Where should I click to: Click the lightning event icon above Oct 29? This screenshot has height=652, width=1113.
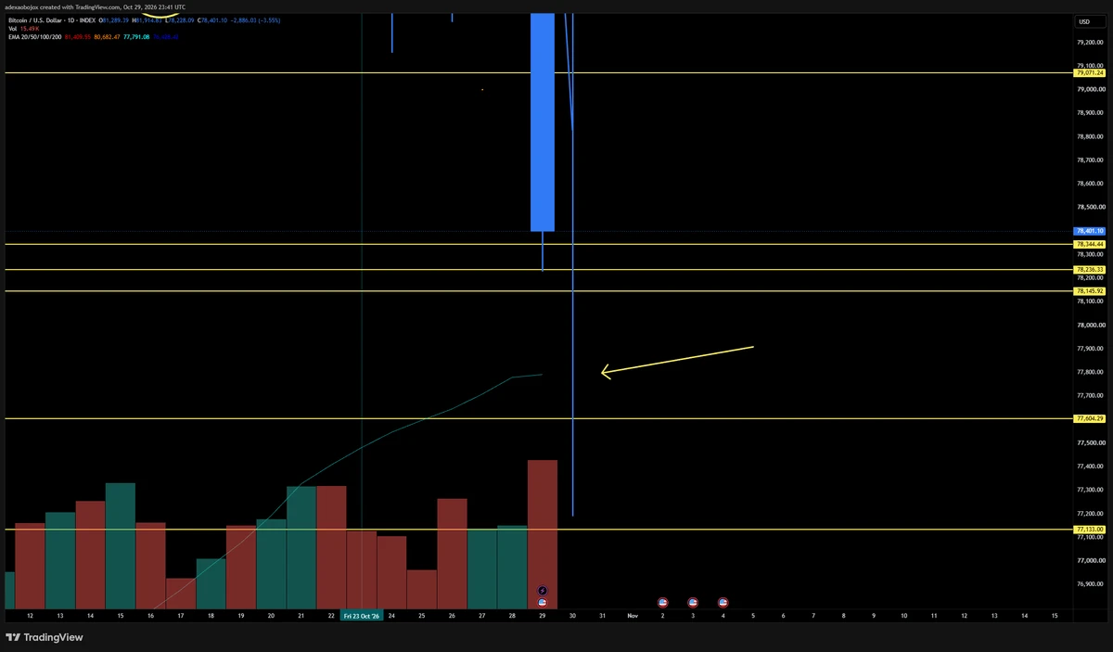pos(543,591)
